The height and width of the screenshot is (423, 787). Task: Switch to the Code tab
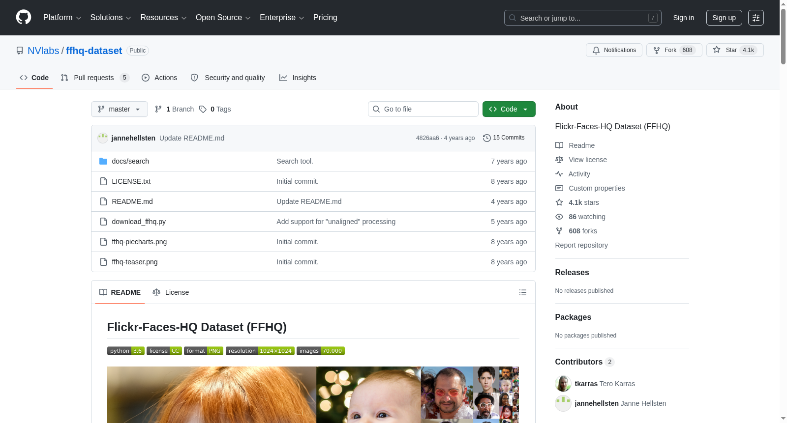pos(34,78)
